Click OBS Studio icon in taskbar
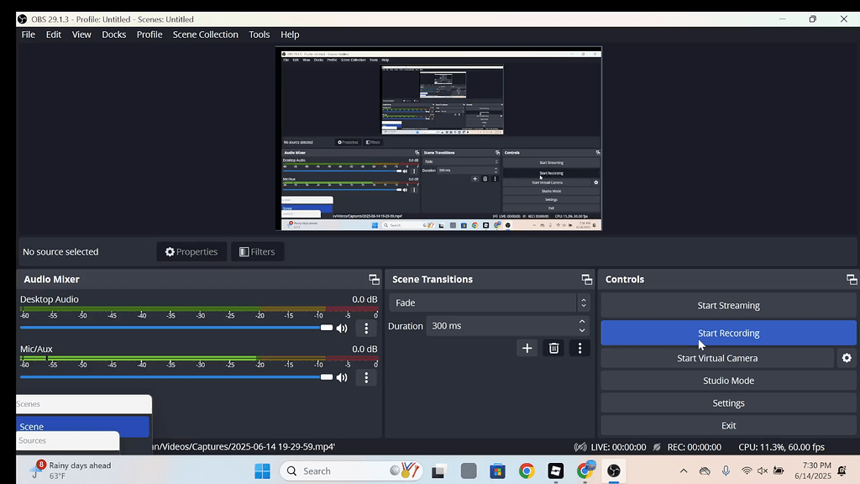 pos(614,471)
